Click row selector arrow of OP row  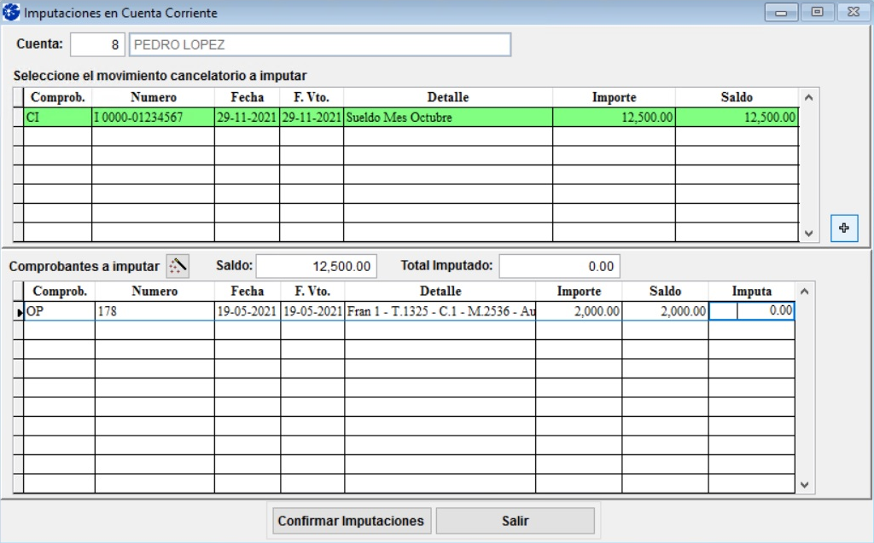[19, 312]
